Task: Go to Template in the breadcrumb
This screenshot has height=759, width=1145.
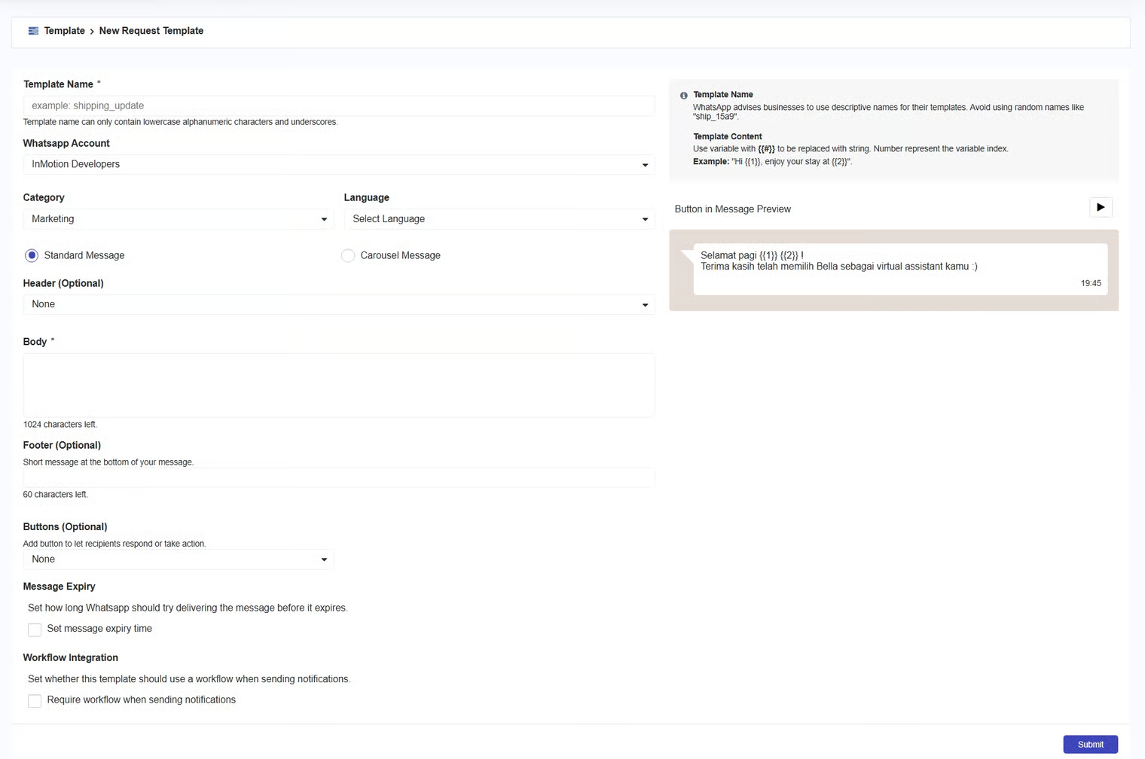Action: pos(64,31)
